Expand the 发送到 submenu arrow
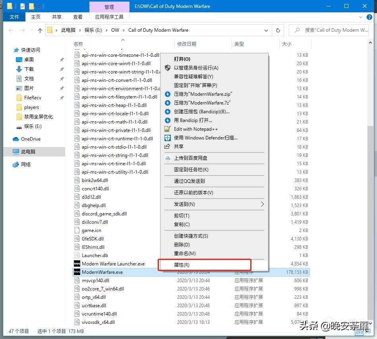The height and width of the screenshot is (339, 377). tap(263, 204)
